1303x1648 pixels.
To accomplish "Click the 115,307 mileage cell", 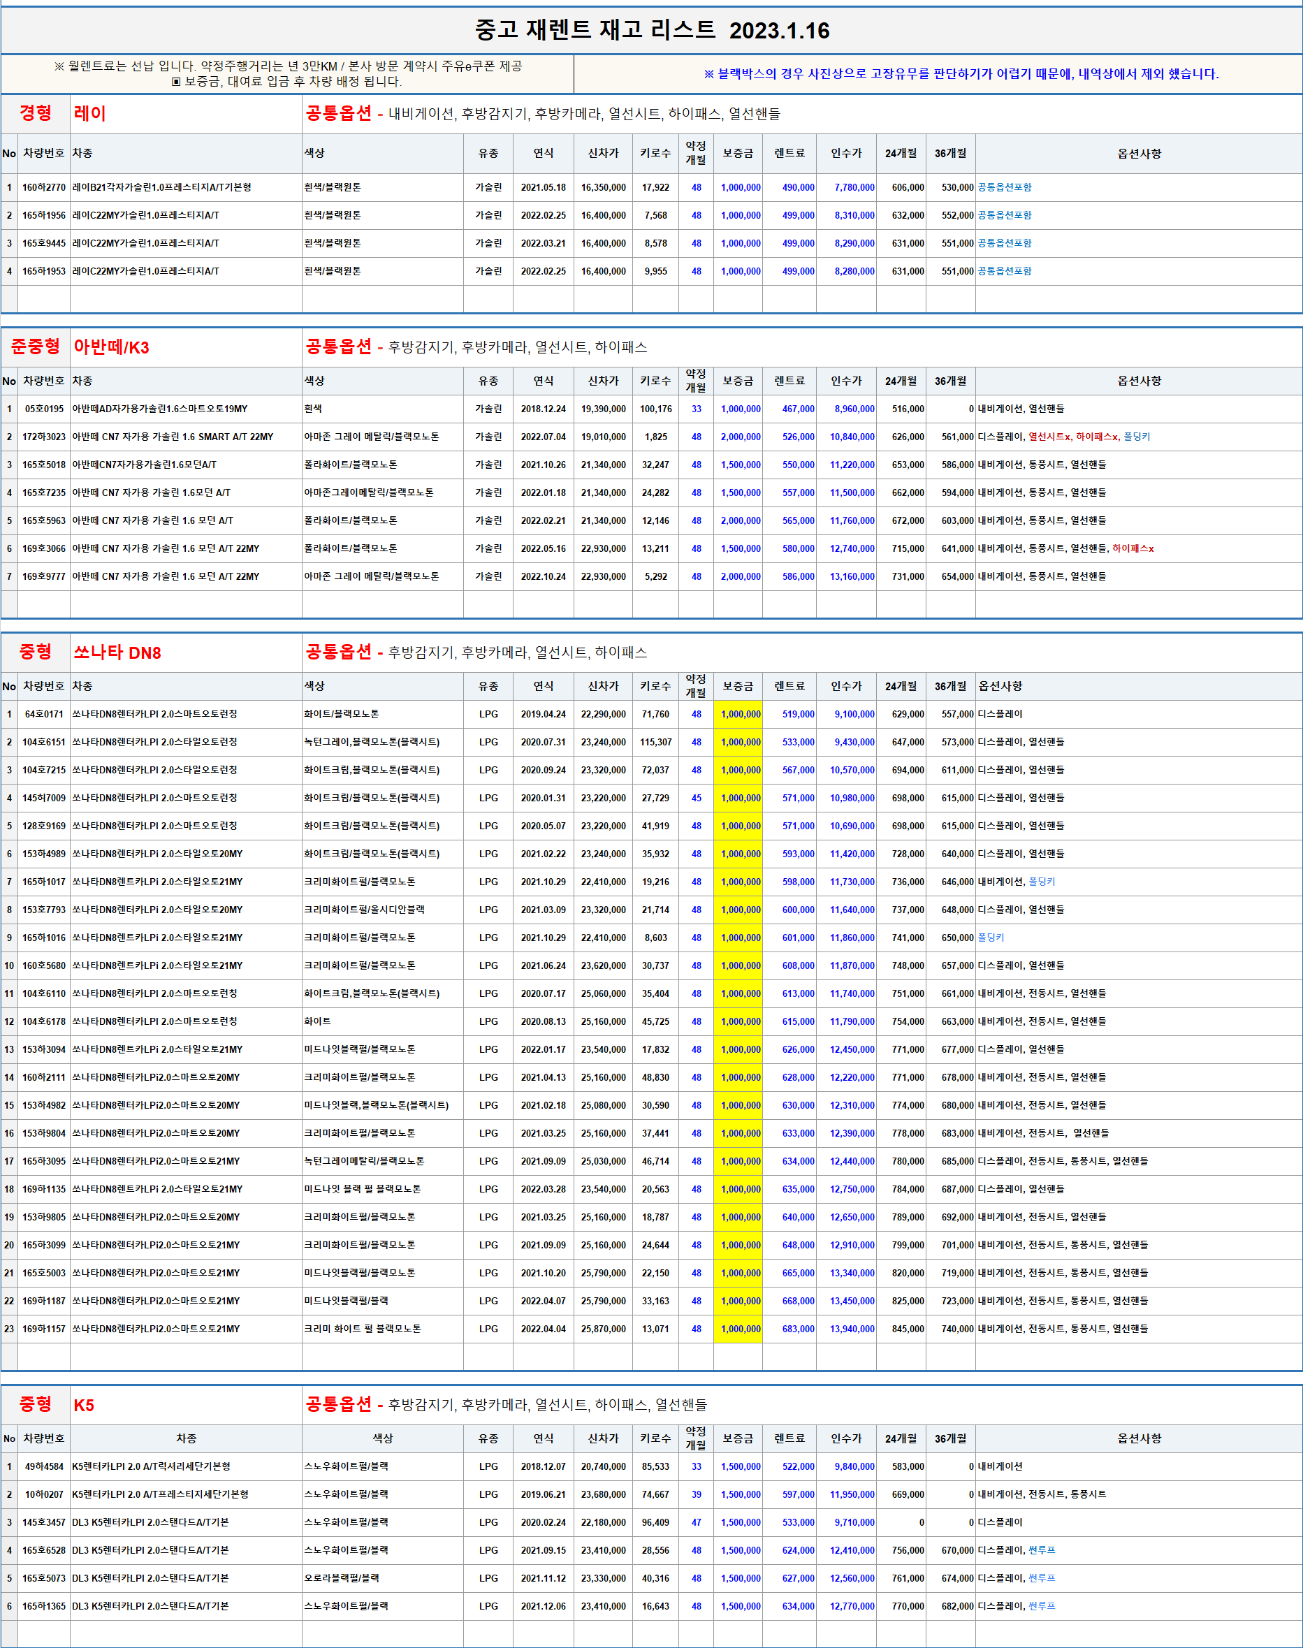I will click(655, 742).
